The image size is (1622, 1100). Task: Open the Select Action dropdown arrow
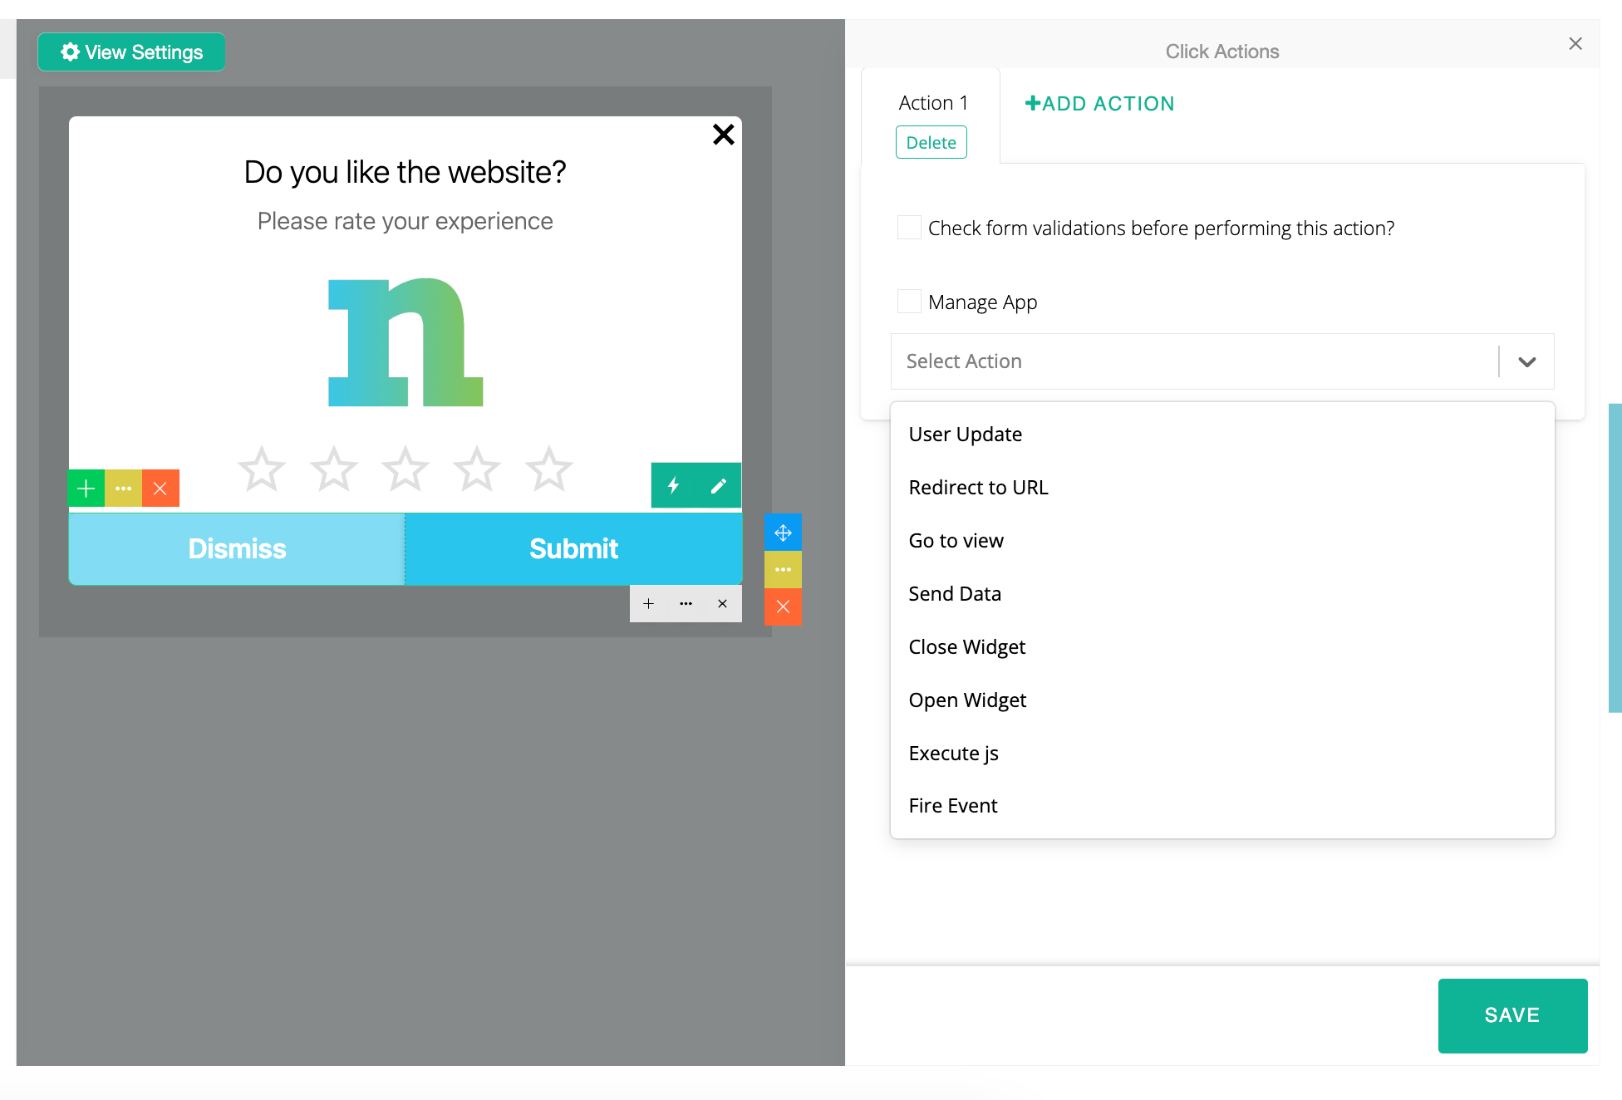[1526, 361]
